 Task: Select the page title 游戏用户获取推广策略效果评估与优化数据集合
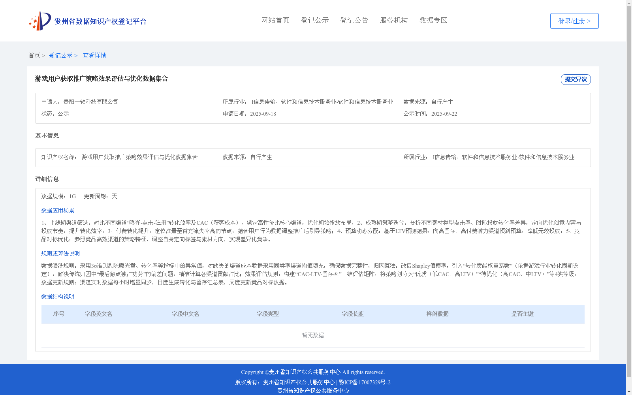click(x=102, y=79)
